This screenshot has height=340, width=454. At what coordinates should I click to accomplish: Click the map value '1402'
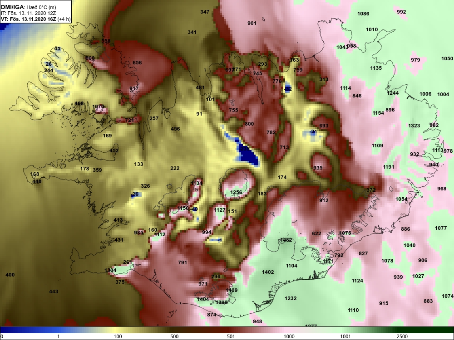pyautogui.click(x=268, y=272)
